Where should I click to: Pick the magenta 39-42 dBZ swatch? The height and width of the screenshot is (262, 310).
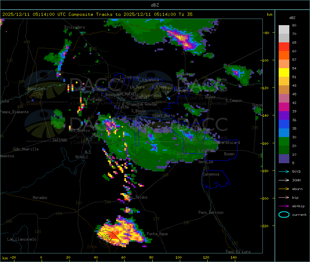coord(284,107)
